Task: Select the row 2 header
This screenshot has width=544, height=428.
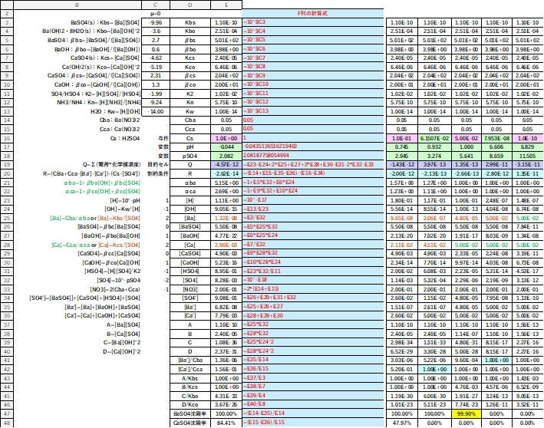Action: (x=7, y=14)
